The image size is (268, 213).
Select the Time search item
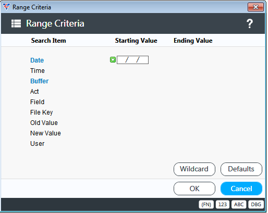(38, 71)
